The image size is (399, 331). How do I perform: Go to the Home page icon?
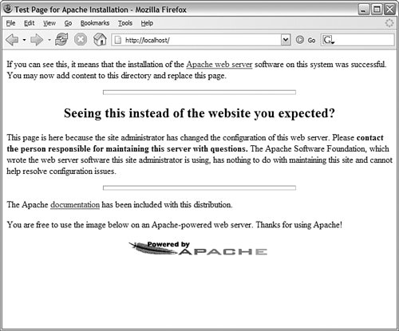point(100,40)
